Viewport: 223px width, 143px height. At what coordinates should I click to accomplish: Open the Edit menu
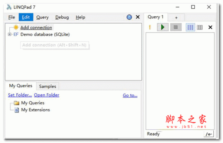click(x=26, y=17)
